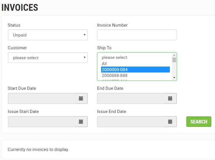
Task: Choose 2000888-888 in Ship To list
Action: point(115,76)
